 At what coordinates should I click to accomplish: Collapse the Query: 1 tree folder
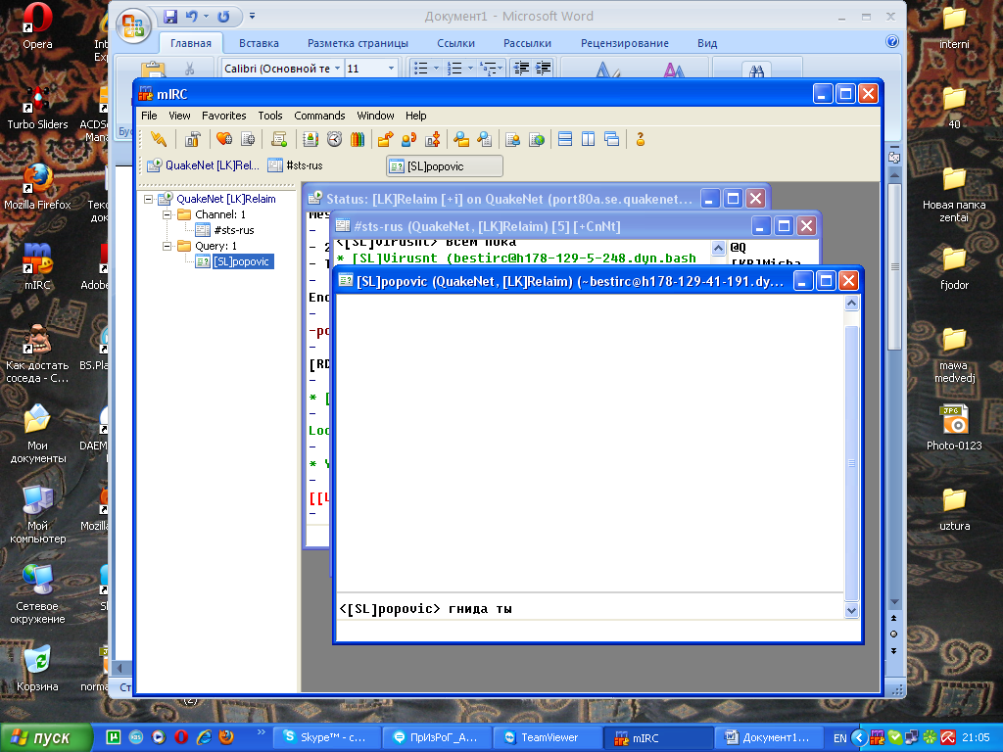(167, 246)
